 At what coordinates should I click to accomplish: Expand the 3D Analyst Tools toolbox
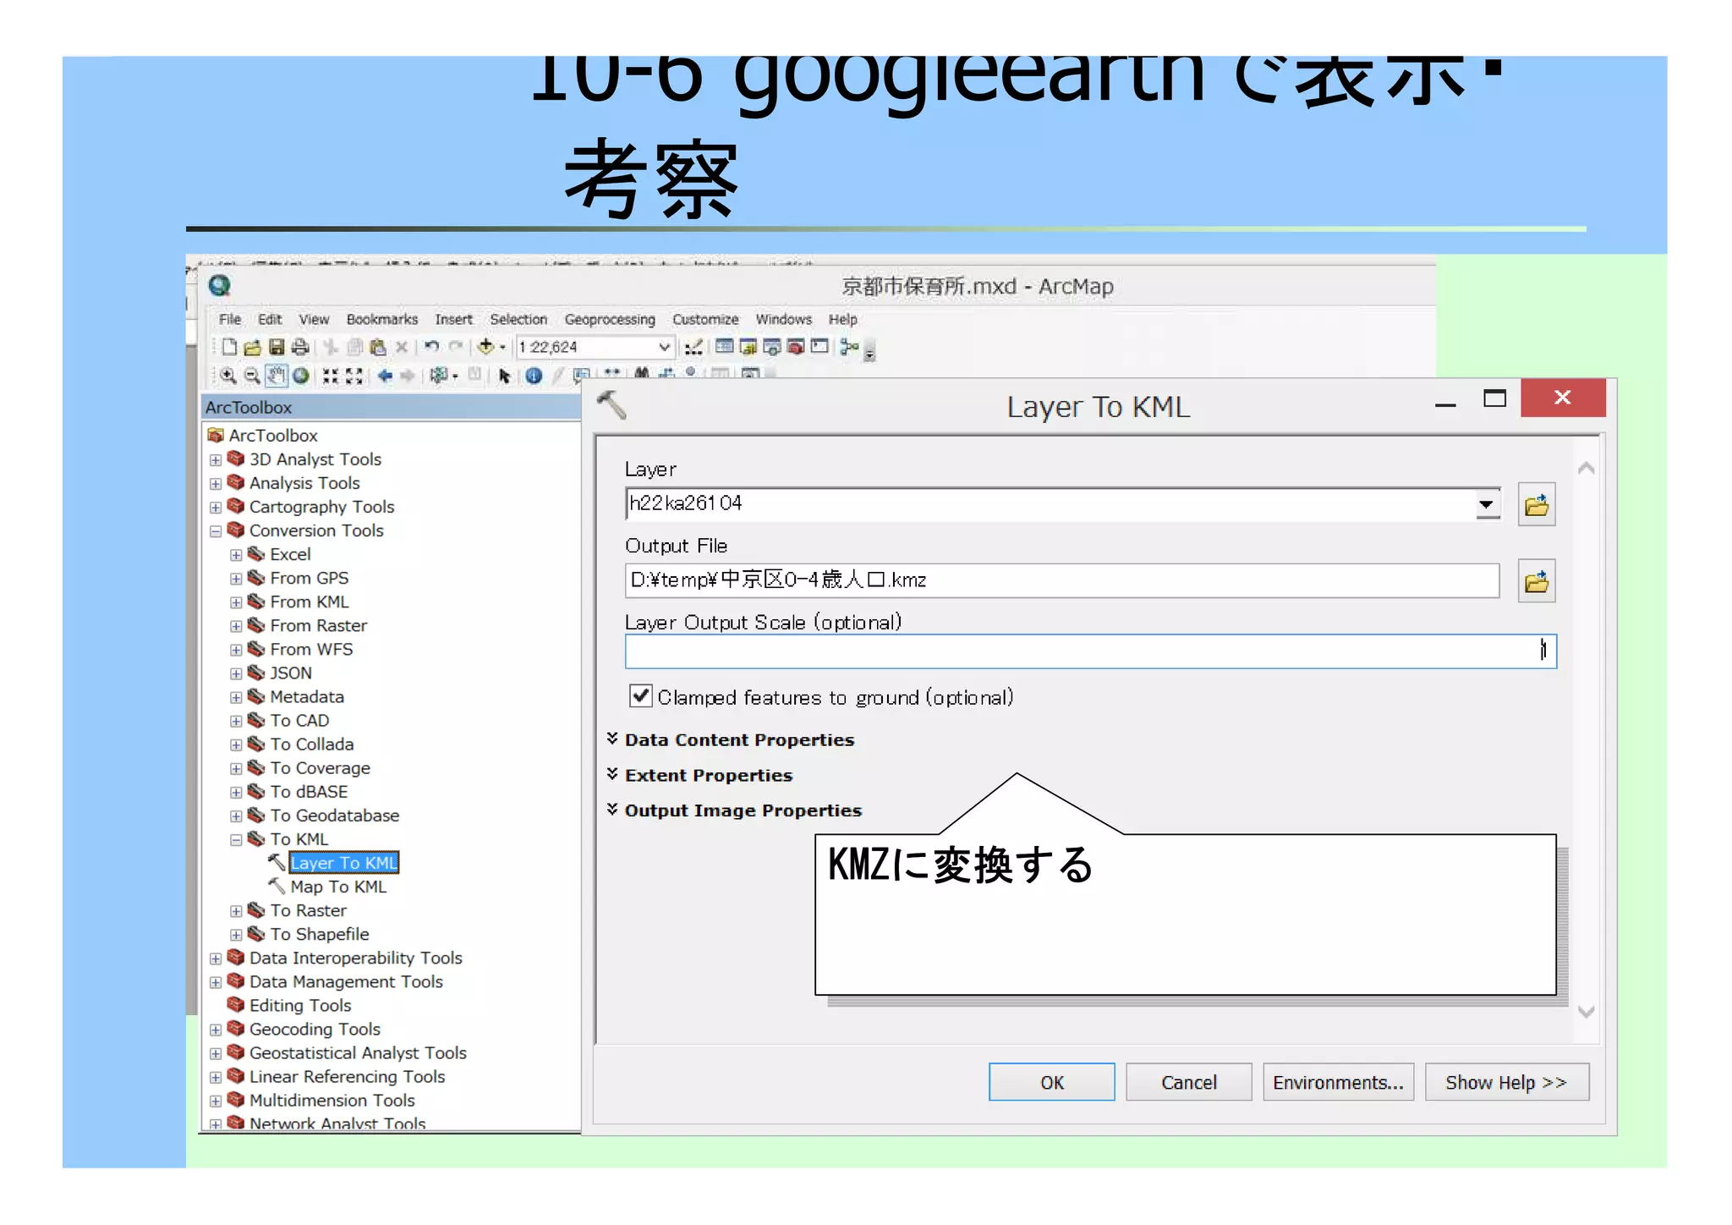(x=216, y=460)
